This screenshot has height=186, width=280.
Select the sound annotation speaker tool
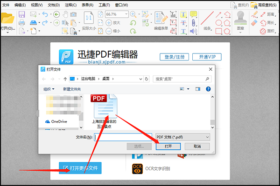pyautogui.click(x=193, y=31)
